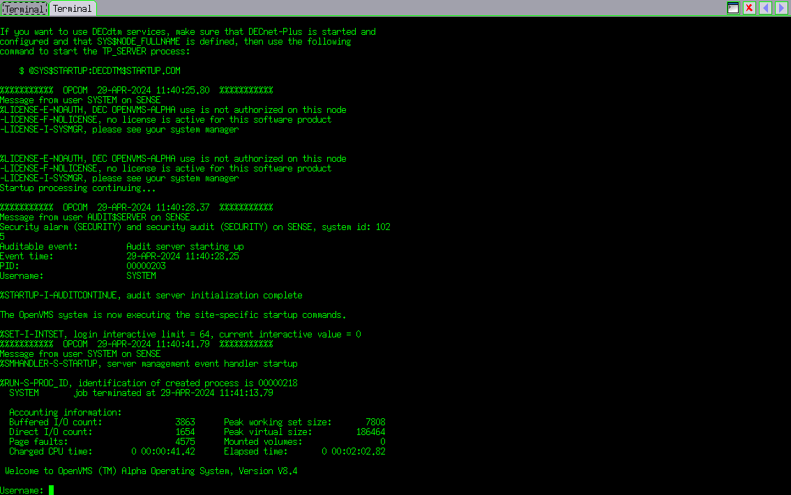The image size is (791, 495).
Task: Select the Terminal tab with dashed focus outline
Action: pyautogui.click(x=24, y=8)
